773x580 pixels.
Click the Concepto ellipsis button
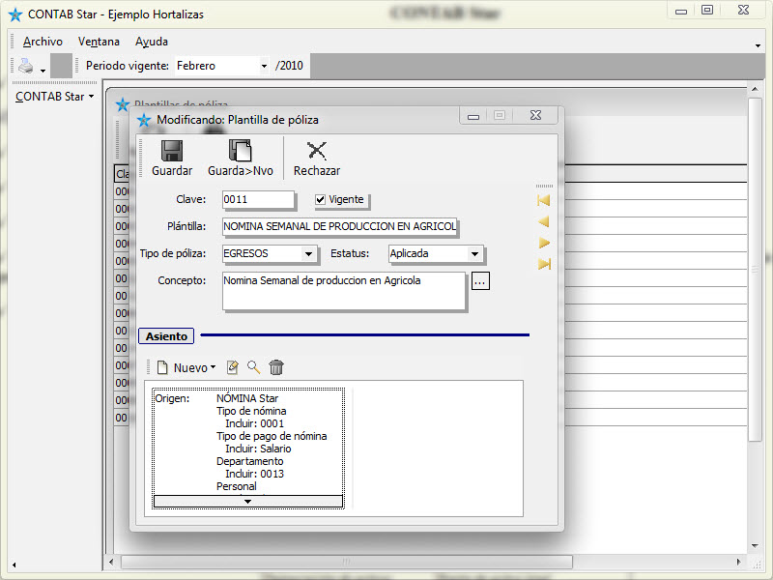coord(480,281)
